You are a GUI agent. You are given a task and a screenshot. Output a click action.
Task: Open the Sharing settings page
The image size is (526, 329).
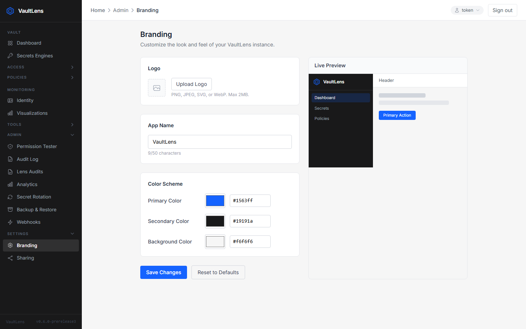tap(41, 258)
